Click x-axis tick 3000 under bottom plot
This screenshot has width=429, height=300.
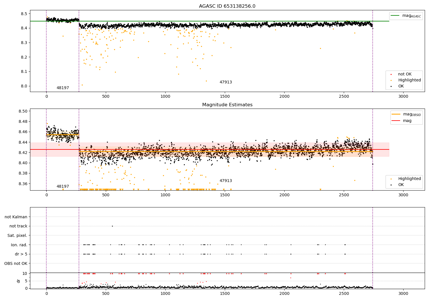pyautogui.click(x=403, y=293)
